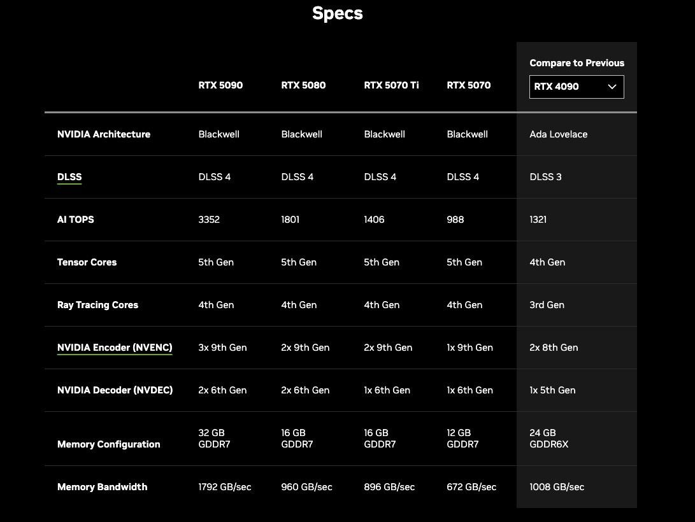This screenshot has width=695, height=522.
Task: Click the NVIDIA Architecture row label
Action: [x=104, y=134]
